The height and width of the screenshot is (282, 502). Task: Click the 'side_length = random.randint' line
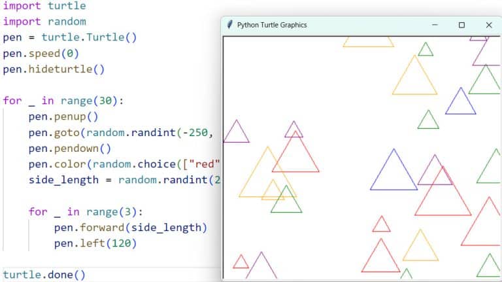(125, 180)
